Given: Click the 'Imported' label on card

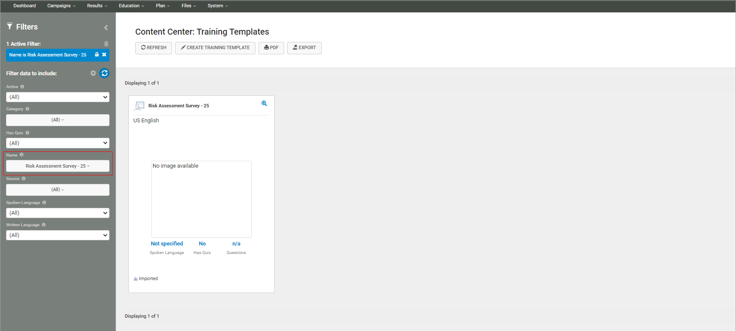Looking at the screenshot, I should point(148,279).
